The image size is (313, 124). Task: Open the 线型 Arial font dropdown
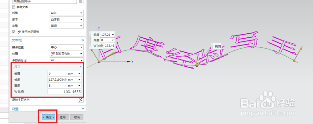pos(66,13)
